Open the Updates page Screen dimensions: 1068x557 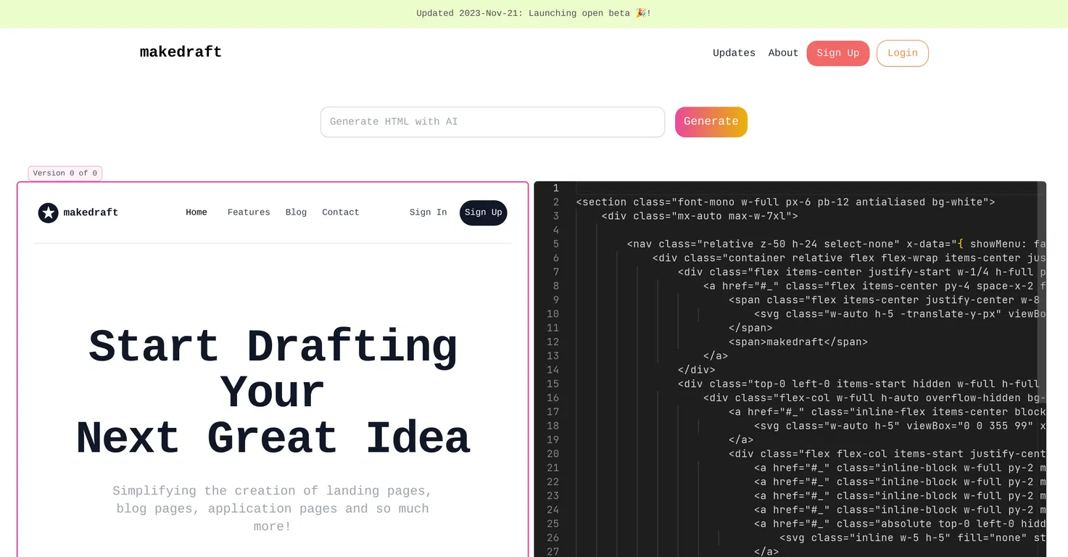734,53
